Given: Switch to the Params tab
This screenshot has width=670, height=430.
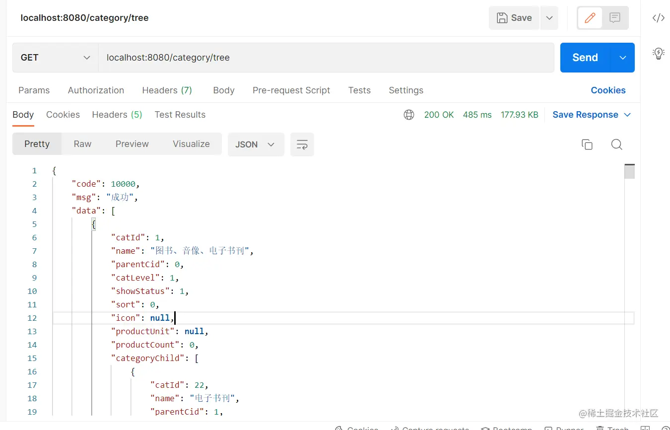Looking at the screenshot, I should pyautogui.click(x=34, y=90).
